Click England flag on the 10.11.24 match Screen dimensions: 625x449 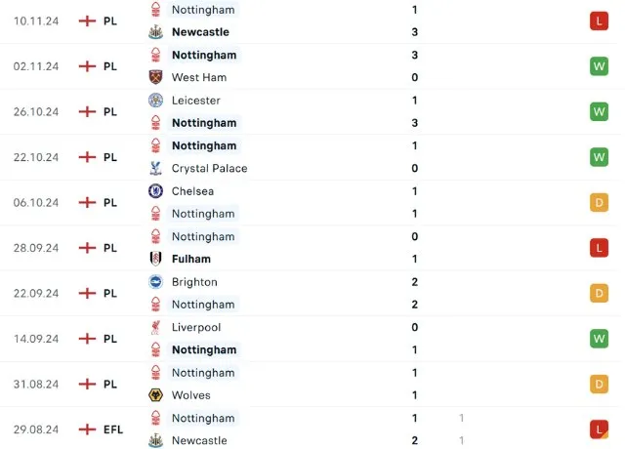[87, 20]
